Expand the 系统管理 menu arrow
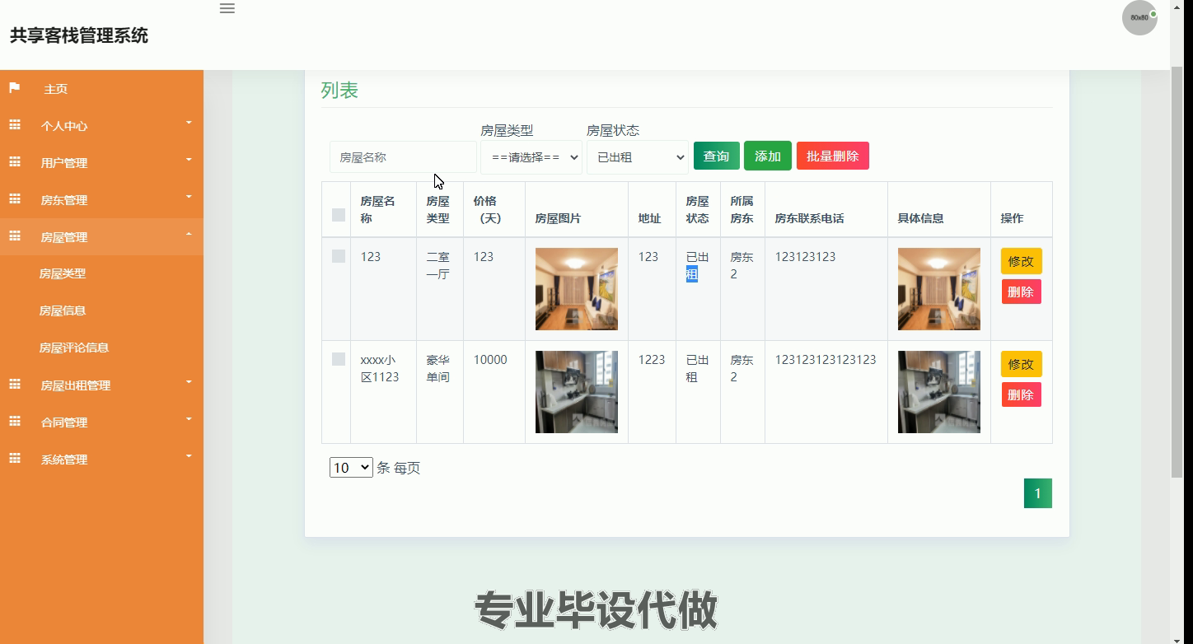The width and height of the screenshot is (1193, 644). (x=189, y=456)
